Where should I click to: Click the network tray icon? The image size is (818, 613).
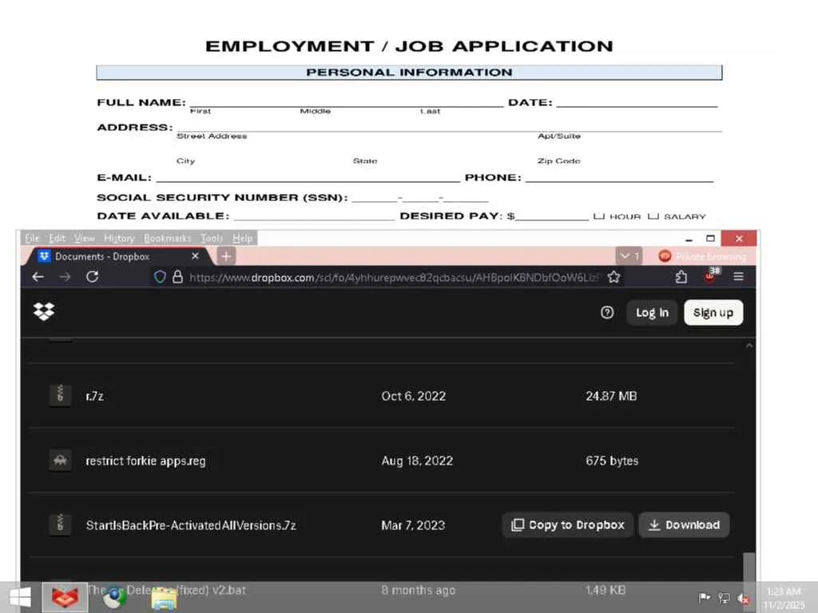coord(724,598)
